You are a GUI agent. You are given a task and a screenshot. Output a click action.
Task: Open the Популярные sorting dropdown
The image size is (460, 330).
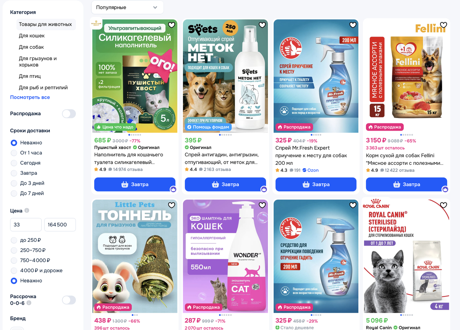point(127,7)
